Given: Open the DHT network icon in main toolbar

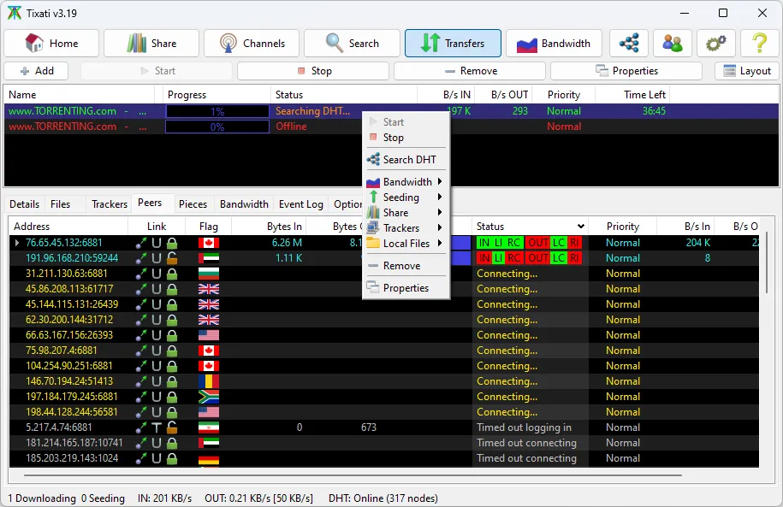Looking at the screenshot, I should click(629, 44).
